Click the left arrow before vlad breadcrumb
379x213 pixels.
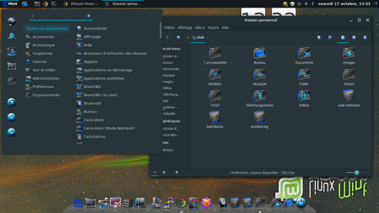pos(188,37)
